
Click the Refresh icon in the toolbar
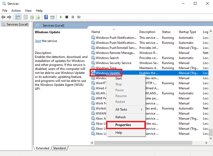(32, 17)
